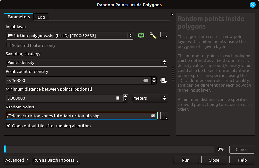Decrease point density with down arrow
Image resolution: width=259 pixels, height=168 pixels.
[154, 82]
